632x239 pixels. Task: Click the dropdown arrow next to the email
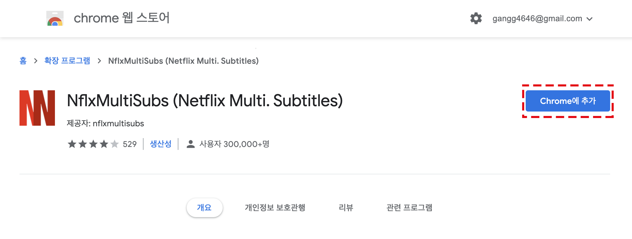[x=590, y=19]
